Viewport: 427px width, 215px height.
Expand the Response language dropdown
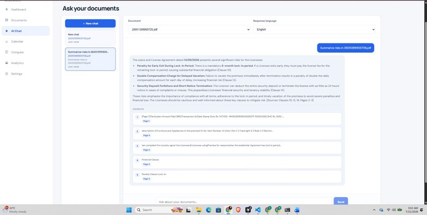(x=314, y=30)
